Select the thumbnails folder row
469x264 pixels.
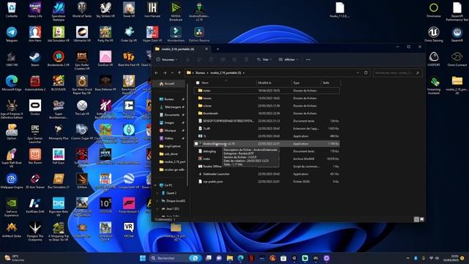267,114
